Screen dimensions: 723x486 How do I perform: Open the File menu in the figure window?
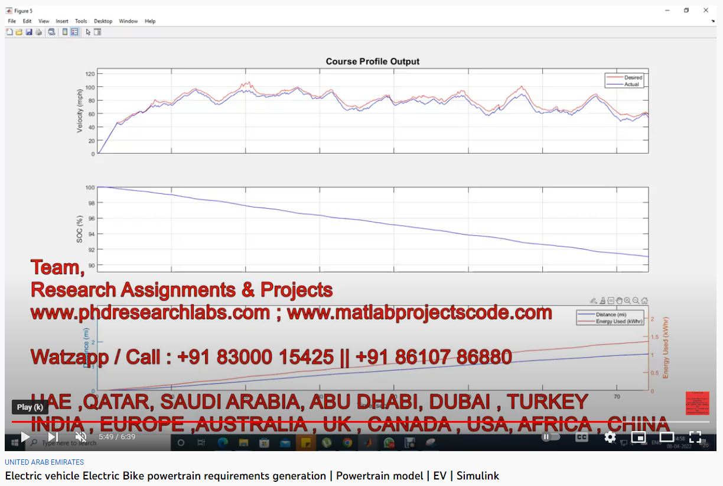click(x=12, y=21)
